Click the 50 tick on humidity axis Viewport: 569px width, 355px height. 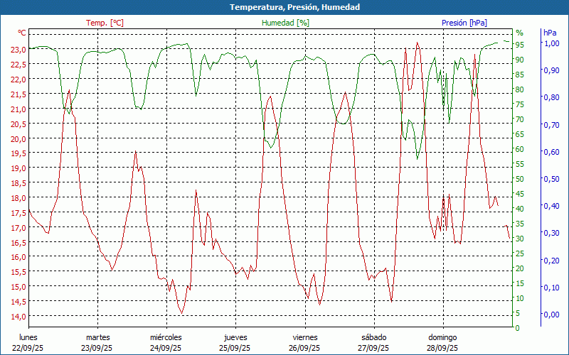pos(519,179)
